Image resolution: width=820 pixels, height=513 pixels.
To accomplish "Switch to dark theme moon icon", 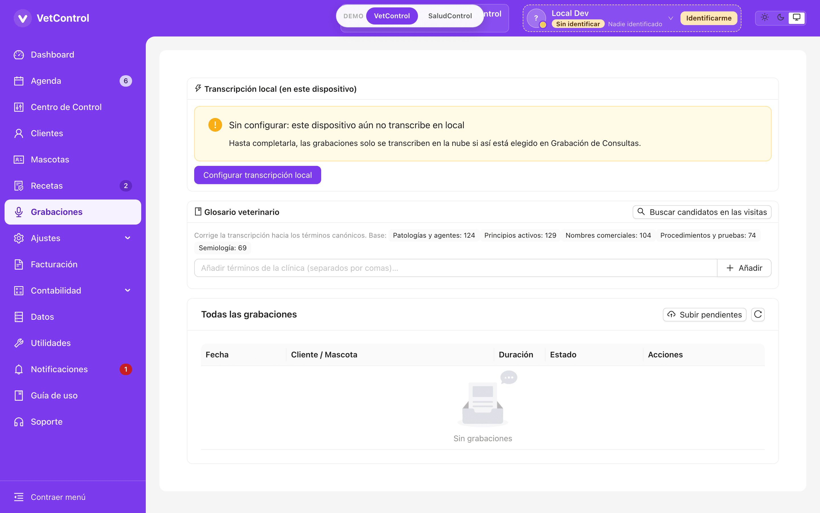I will pos(781,17).
